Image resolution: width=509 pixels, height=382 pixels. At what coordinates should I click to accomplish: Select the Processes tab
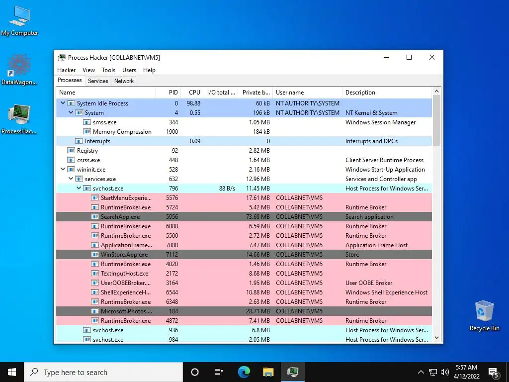pyautogui.click(x=70, y=80)
